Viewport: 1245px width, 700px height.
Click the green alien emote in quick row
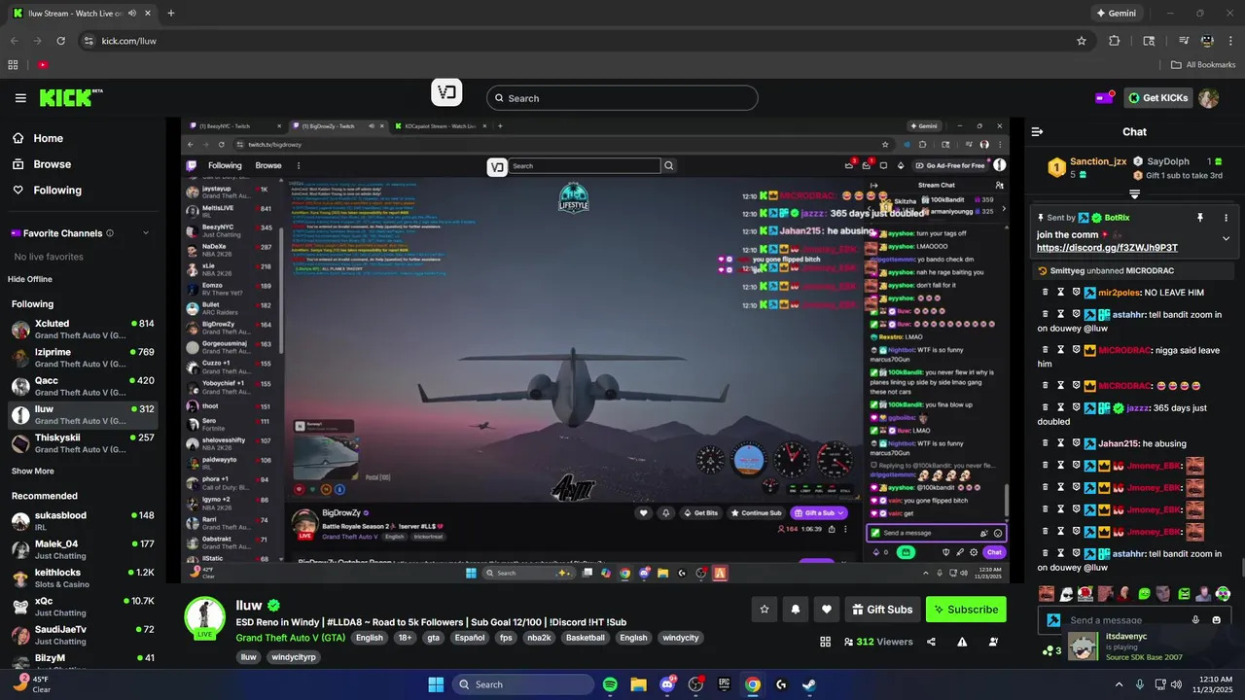1144,594
